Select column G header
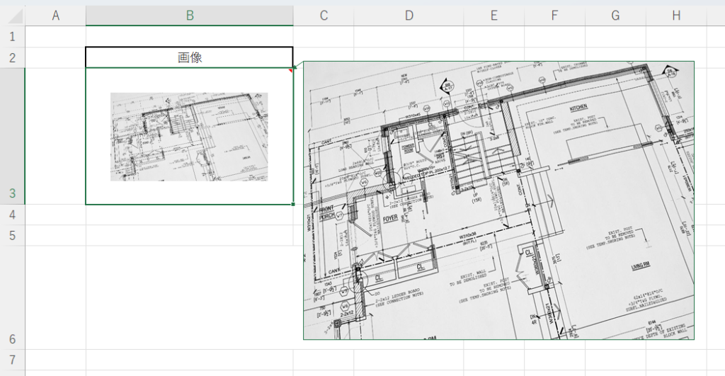 point(615,16)
